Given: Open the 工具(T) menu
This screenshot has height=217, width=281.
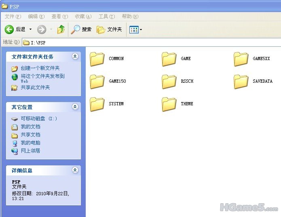Looking at the screenshot, I should pos(107,17).
